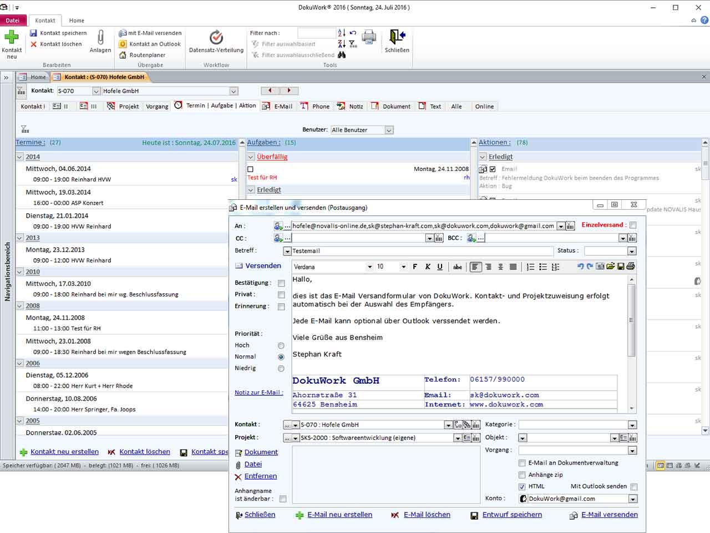Open Datensatz-Verteilung workflow
The height and width of the screenshot is (533, 710).
pyautogui.click(x=216, y=42)
